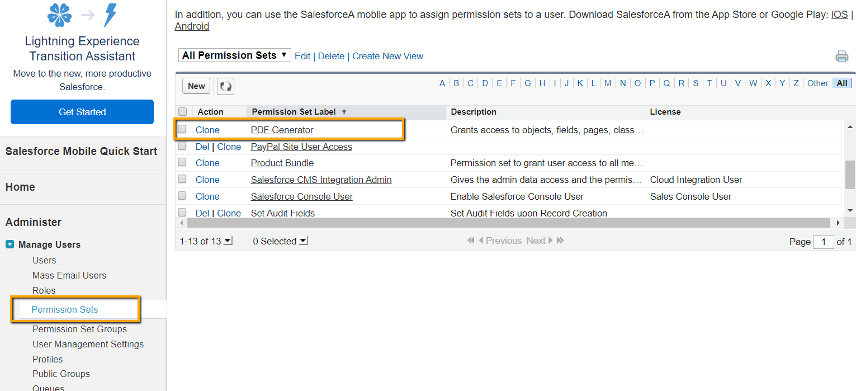Viewport: 856px width, 391px height.
Task: Click the Page number input field
Action: pos(824,242)
